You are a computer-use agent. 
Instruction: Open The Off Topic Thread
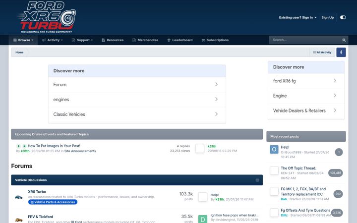pos(298,168)
